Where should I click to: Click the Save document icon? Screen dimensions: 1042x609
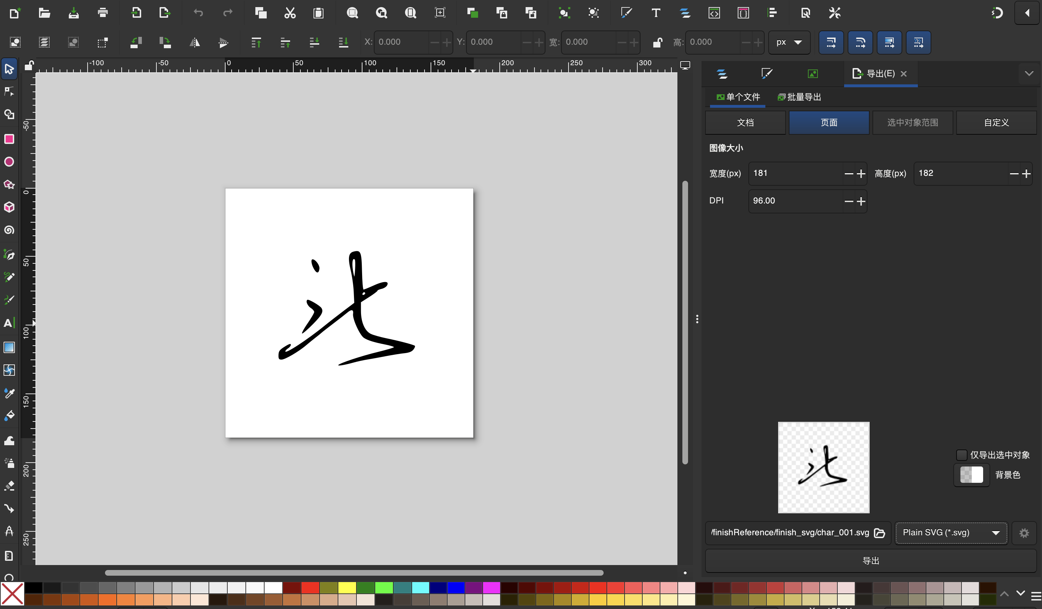74,13
